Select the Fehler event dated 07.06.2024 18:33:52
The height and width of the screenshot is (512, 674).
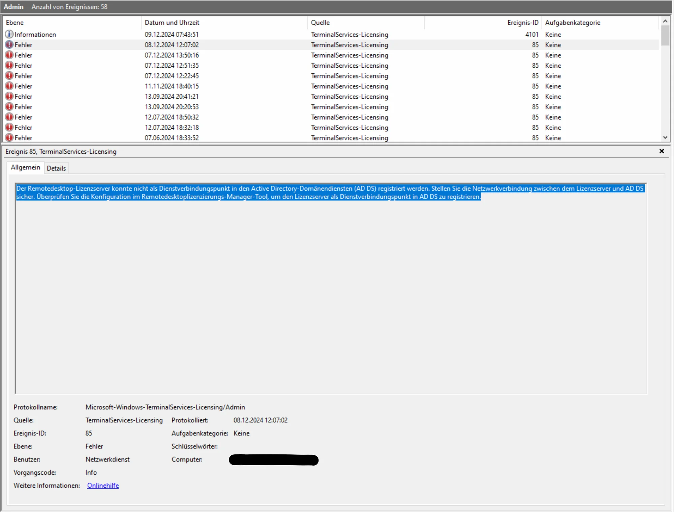coord(331,138)
